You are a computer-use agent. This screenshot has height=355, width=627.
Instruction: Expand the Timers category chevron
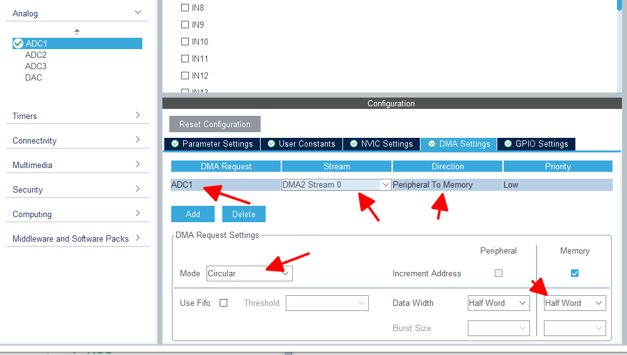pos(138,115)
